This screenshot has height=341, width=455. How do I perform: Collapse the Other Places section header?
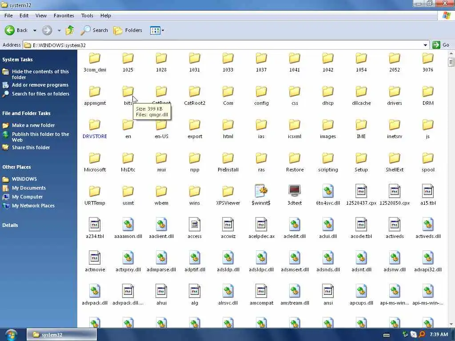coord(16,167)
